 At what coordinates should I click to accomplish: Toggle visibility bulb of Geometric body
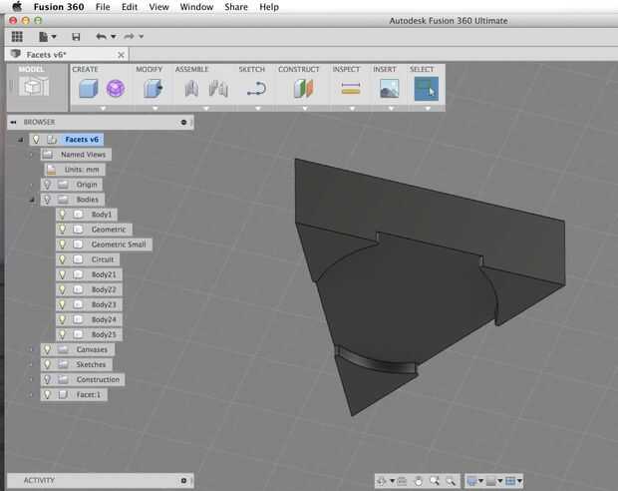[62, 230]
